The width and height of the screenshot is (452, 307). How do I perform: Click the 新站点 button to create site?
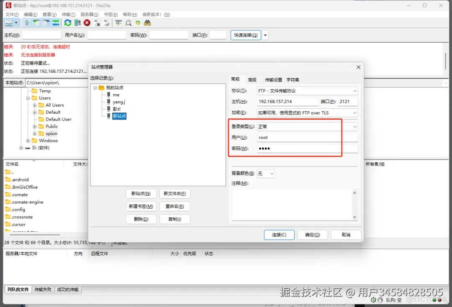141,193
